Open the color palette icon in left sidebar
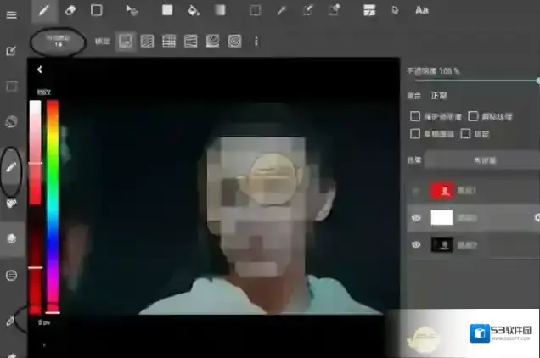This screenshot has height=358, width=540. click(x=12, y=204)
